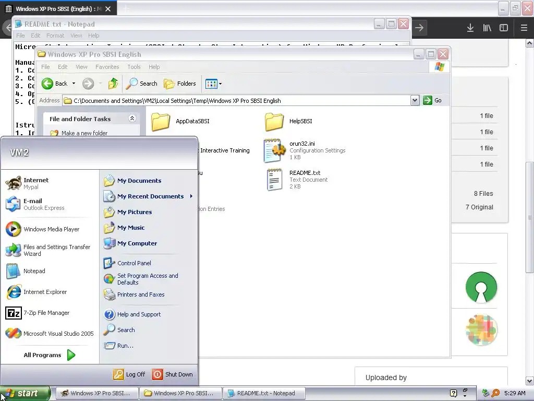Open Explorer Tools menu
Image resolution: width=534 pixels, height=401 pixels.
coord(134,67)
